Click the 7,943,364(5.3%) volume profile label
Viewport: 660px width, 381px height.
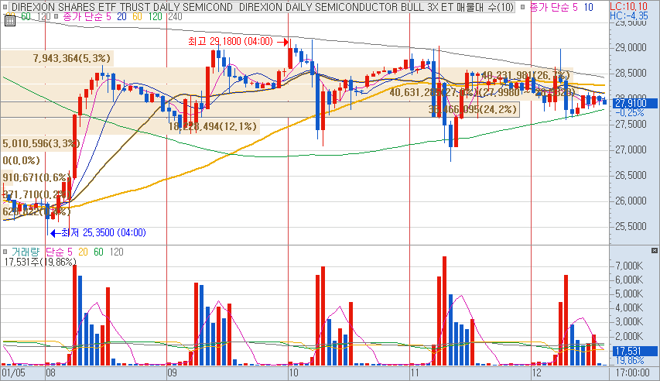[72, 58]
